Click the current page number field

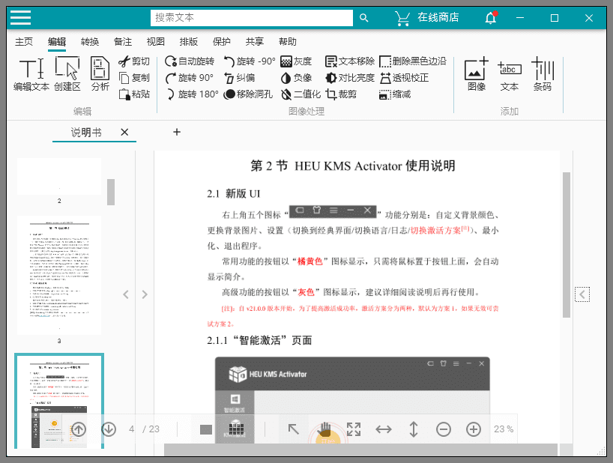pyautogui.click(x=132, y=429)
